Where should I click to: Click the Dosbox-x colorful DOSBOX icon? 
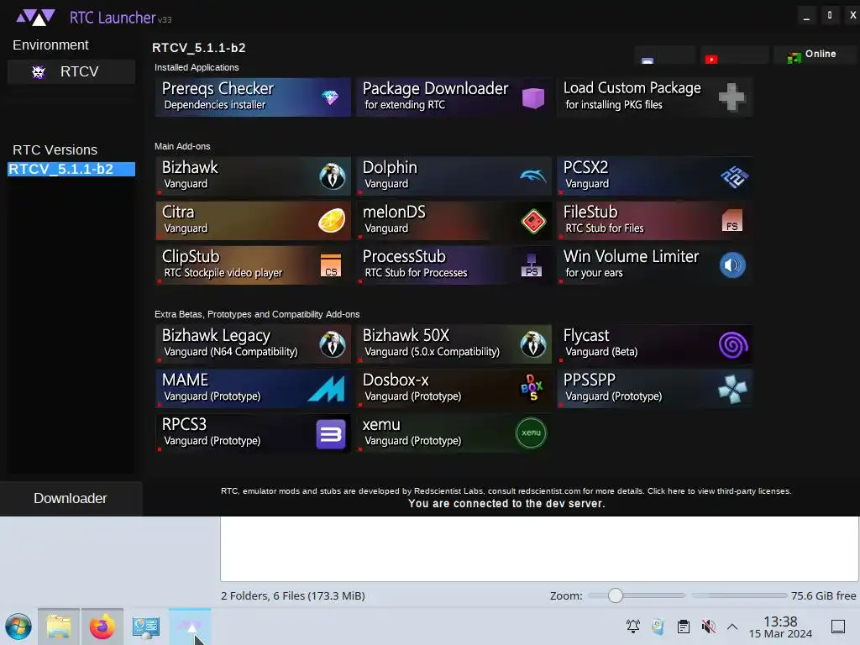coord(532,387)
